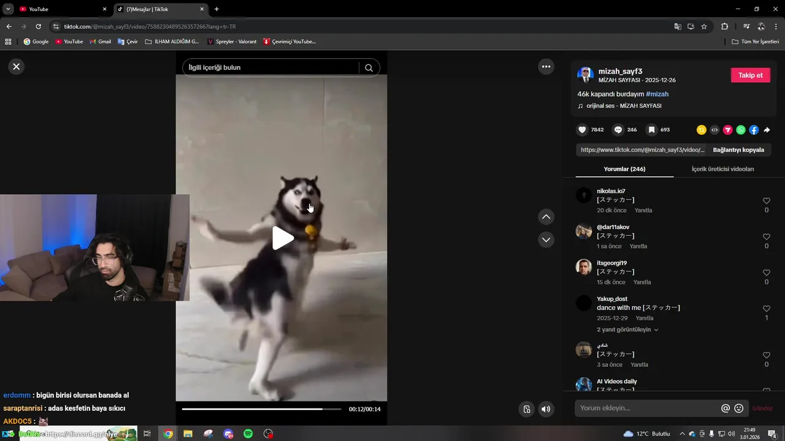The height and width of the screenshot is (441, 785).
Task: Toggle auto-scroll icon beside the volume button
Action: tap(526, 409)
